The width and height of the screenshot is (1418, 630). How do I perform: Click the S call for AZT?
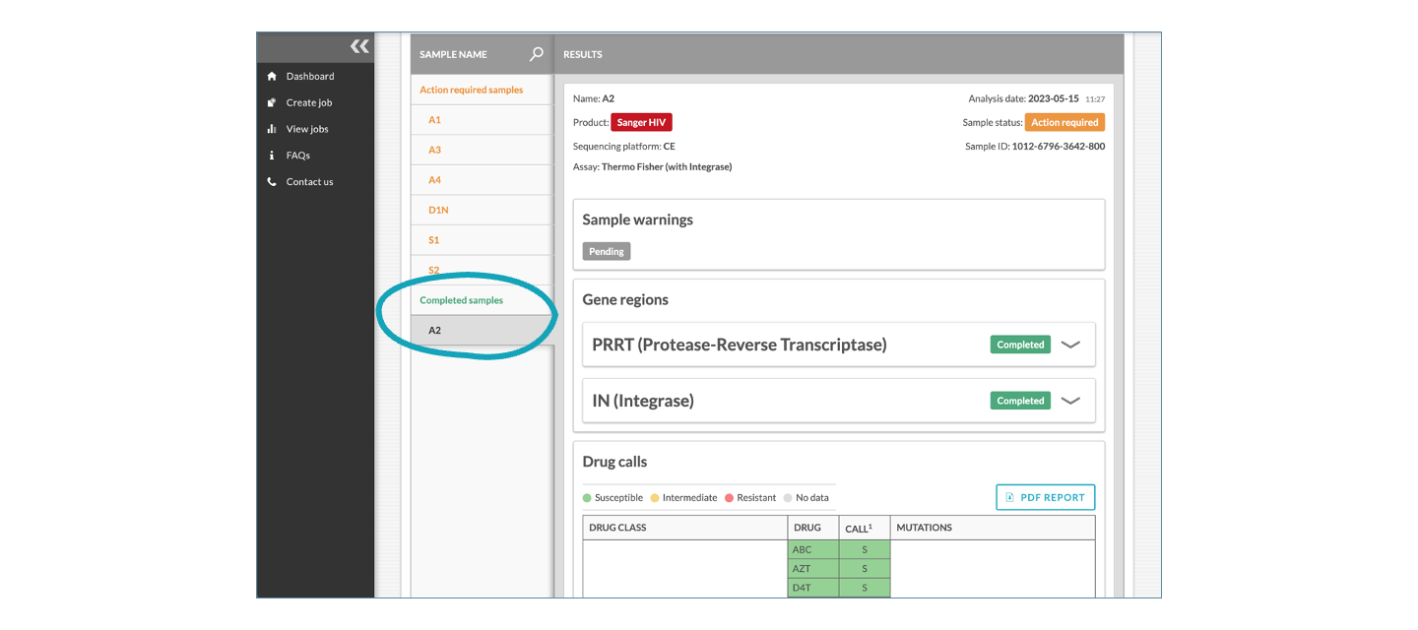[x=865, y=569]
